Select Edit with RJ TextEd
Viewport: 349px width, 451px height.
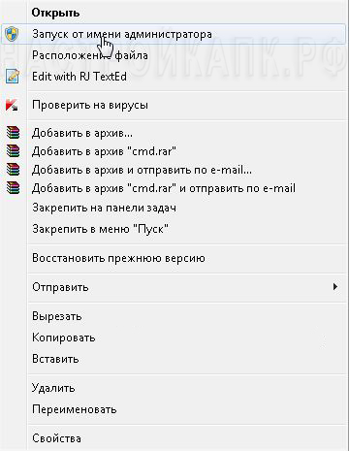tap(79, 77)
